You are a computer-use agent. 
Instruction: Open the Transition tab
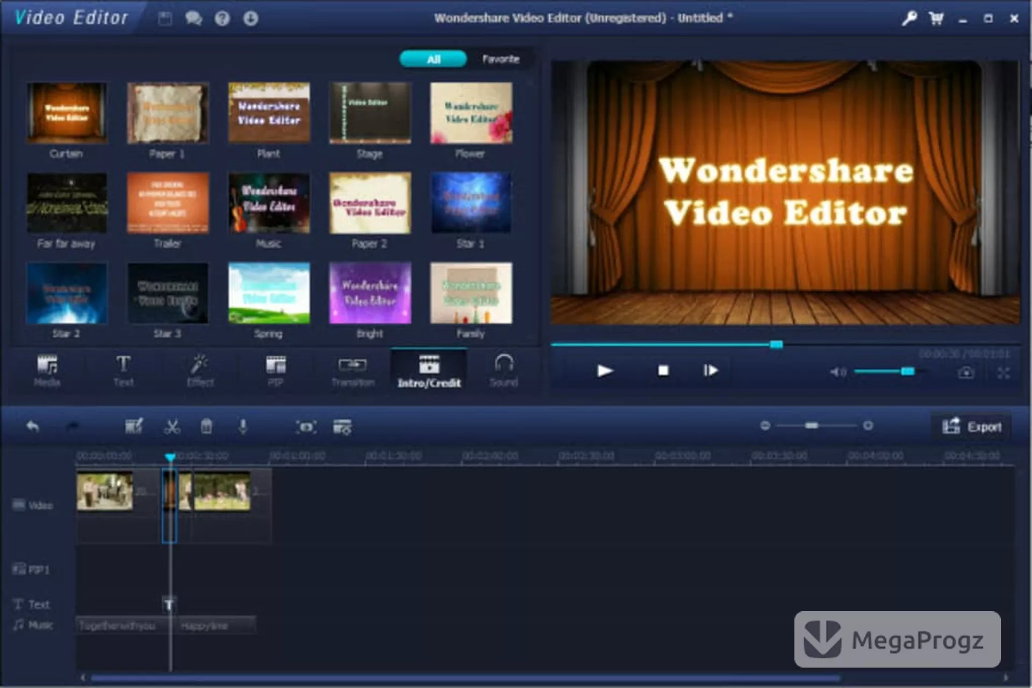click(353, 371)
